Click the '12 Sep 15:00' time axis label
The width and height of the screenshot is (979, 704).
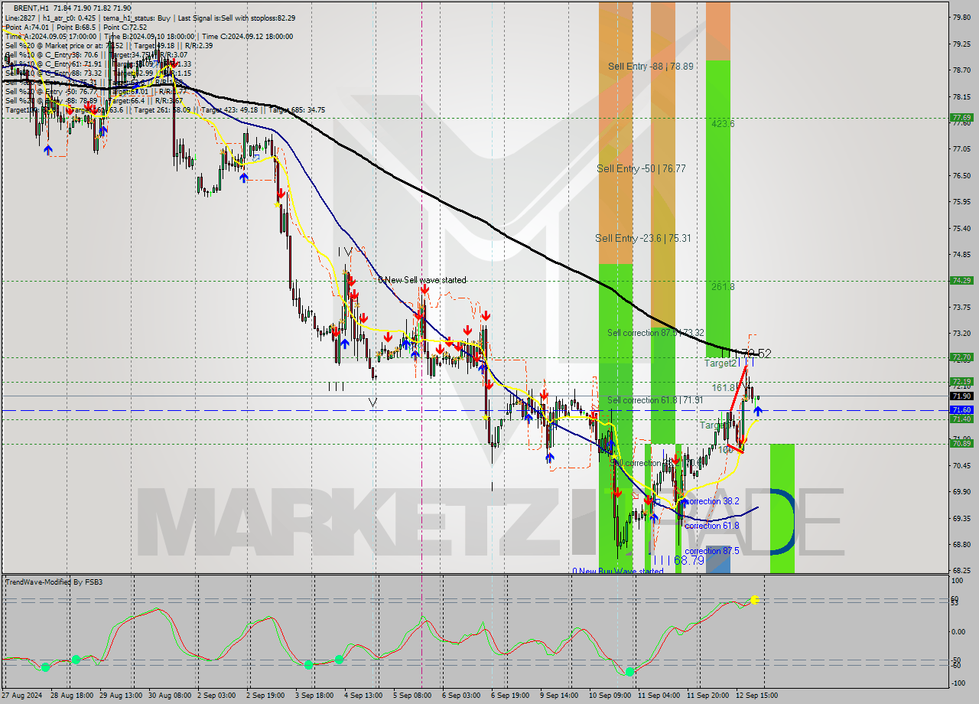(x=756, y=696)
